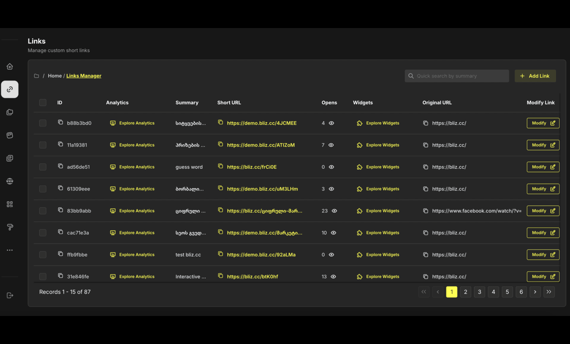Open the ellipsis icon for more sidebar options
This screenshot has width=570, height=344.
(x=9, y=250)
